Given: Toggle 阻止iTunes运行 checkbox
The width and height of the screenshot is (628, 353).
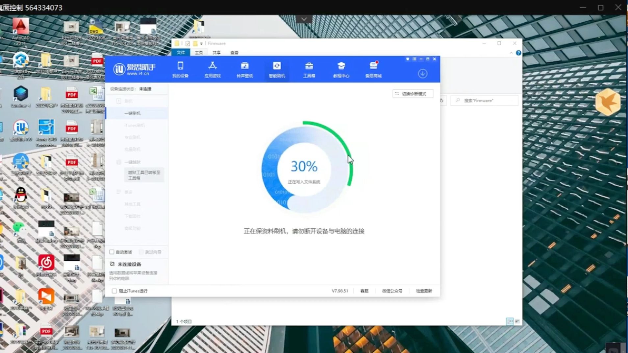Looking at the screenshot, I should (x=114, y=291).
